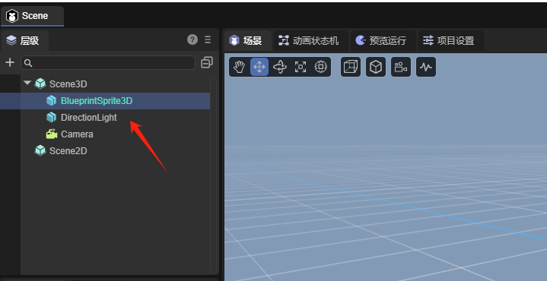Screen dimensions: 547x281
Task: Add a node with plus button
Action: (x=10, y=63)
